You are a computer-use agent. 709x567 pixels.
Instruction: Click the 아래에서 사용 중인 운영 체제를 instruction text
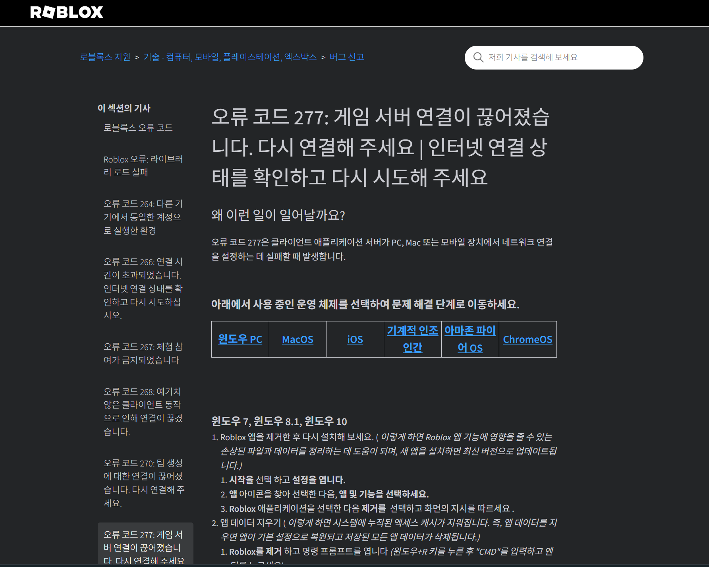[365, 304]
